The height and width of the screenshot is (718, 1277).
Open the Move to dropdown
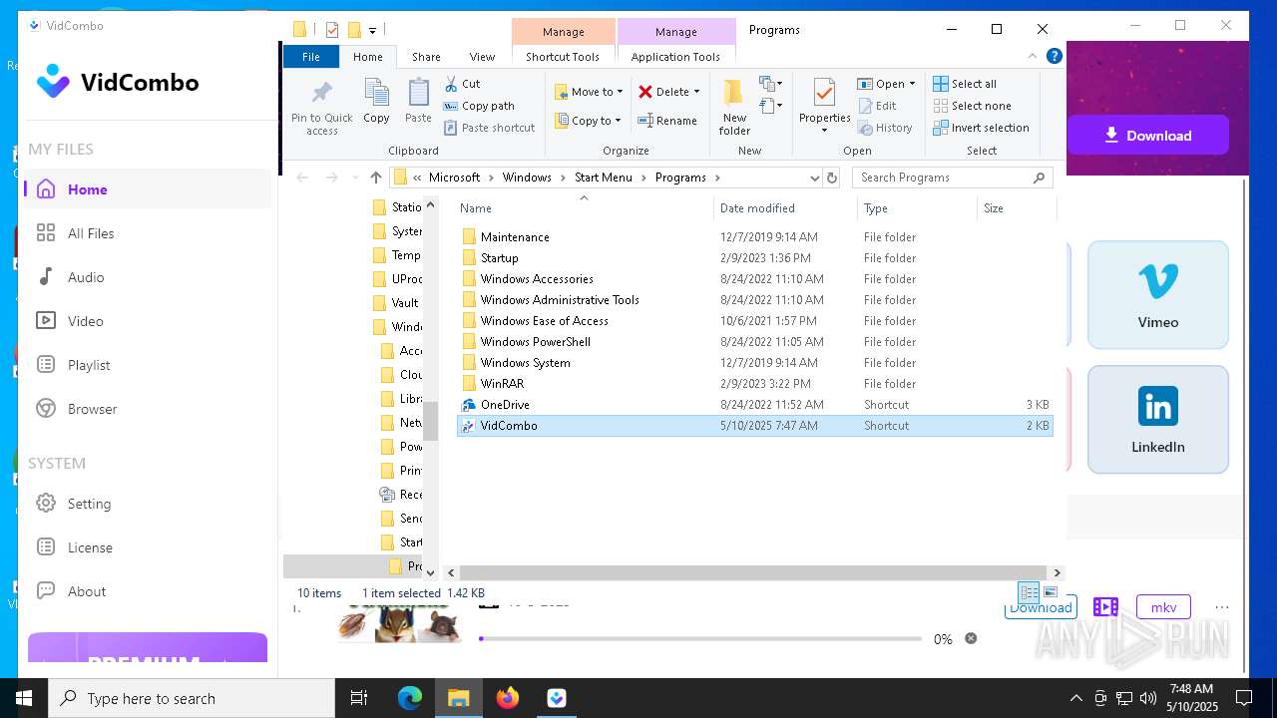pyautogui.click(x=589, y=92)
